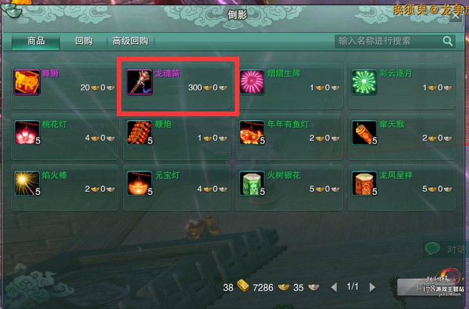Pick the 焰火棒 sparkler icon
469x309 pixels.
27,184
